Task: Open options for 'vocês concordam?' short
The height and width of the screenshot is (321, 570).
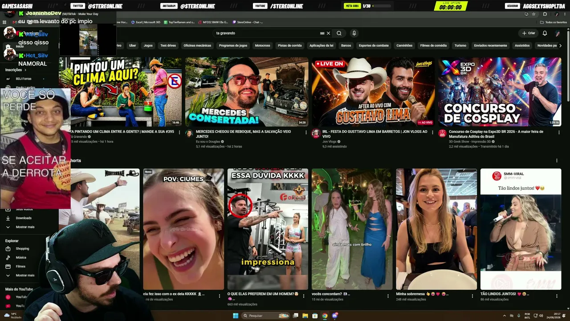Action: (388, 296)
